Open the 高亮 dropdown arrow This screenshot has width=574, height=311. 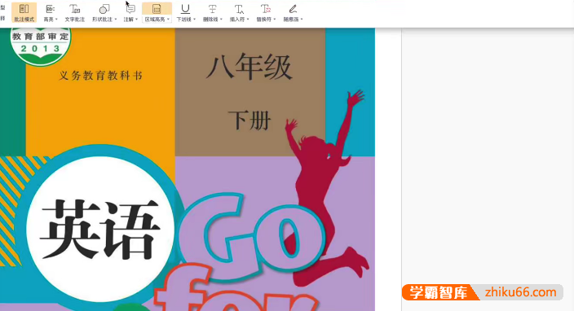tap(56, 20)
